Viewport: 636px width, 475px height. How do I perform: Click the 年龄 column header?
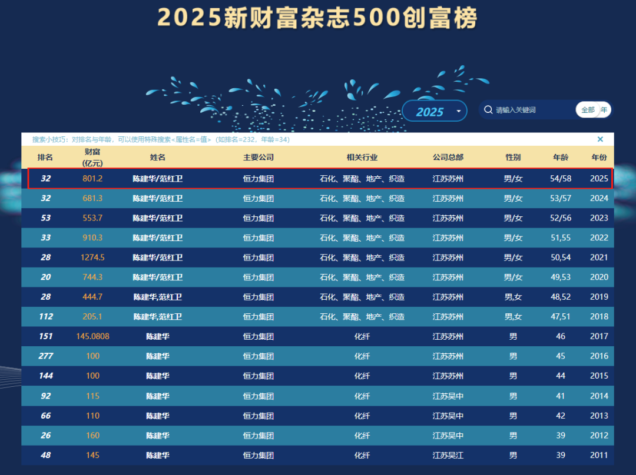tap(561, 157)
